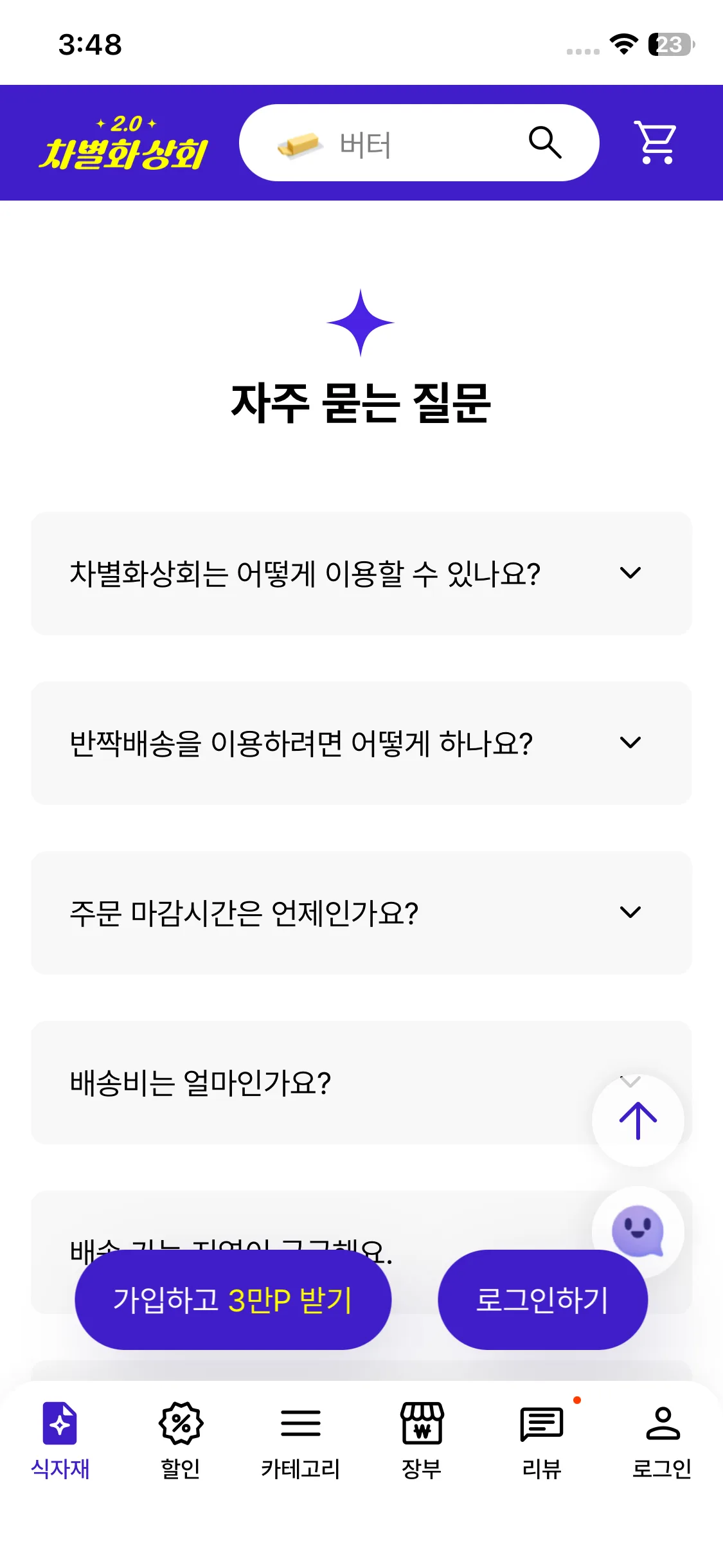
Task: Tap the purple four-point star icon
Action: pyautogui.click(x=361, y=323)
